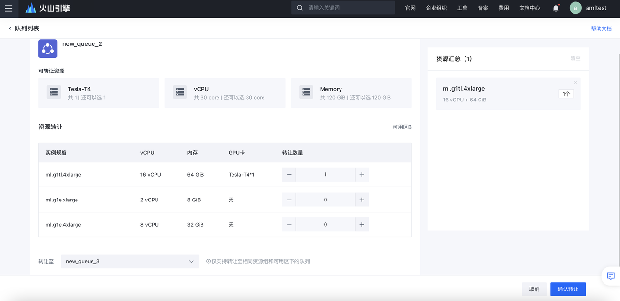Click the 实例规格 column header

coord(56,153)
